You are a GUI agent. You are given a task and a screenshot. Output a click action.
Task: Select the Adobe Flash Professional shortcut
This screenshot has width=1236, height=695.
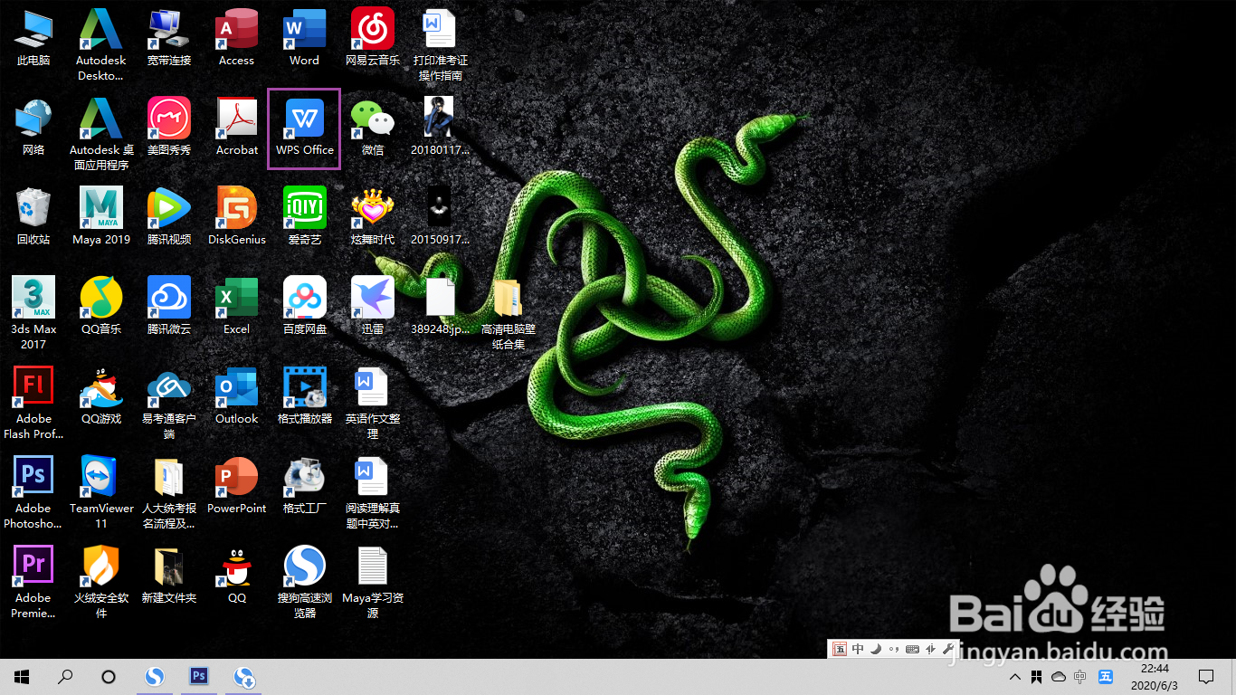click(33, 404)
